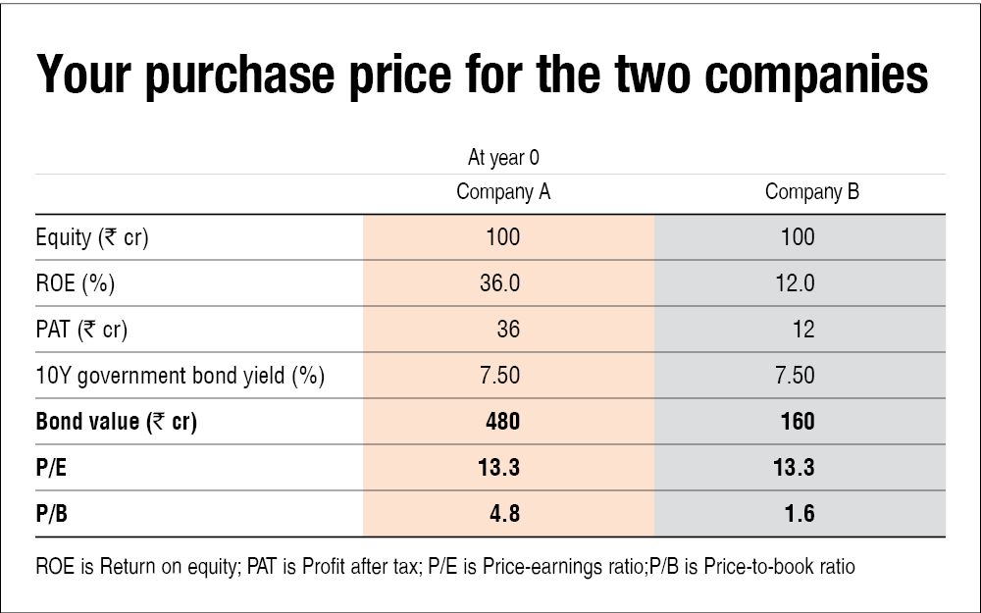981x613 pixels.
Task: Select Company B's ROE value 12.0
Action: tap(796, 283)
